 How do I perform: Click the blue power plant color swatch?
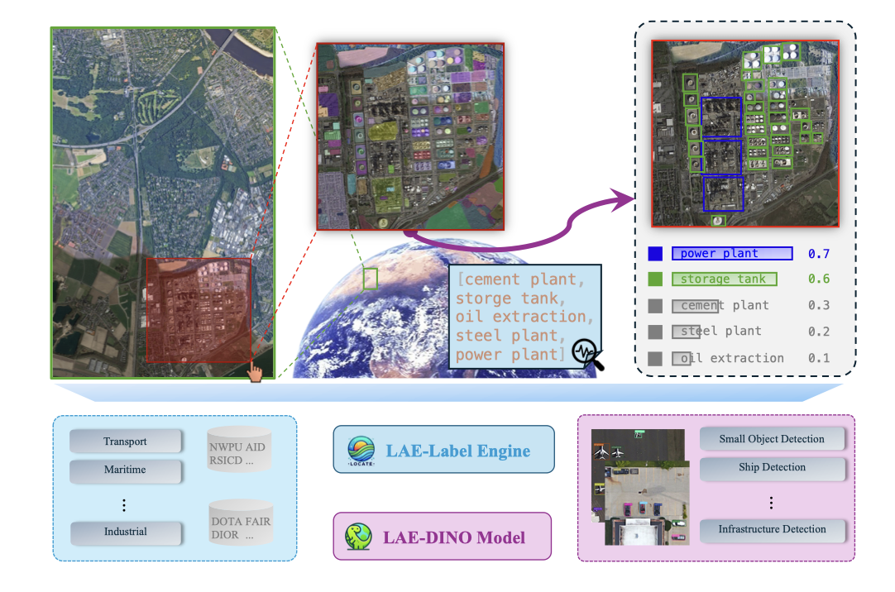[656, 254]
